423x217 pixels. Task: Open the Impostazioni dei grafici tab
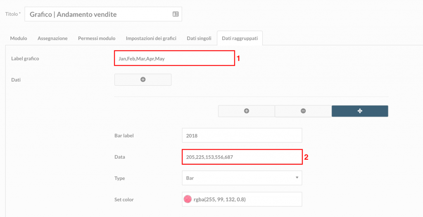pos(151,38)
